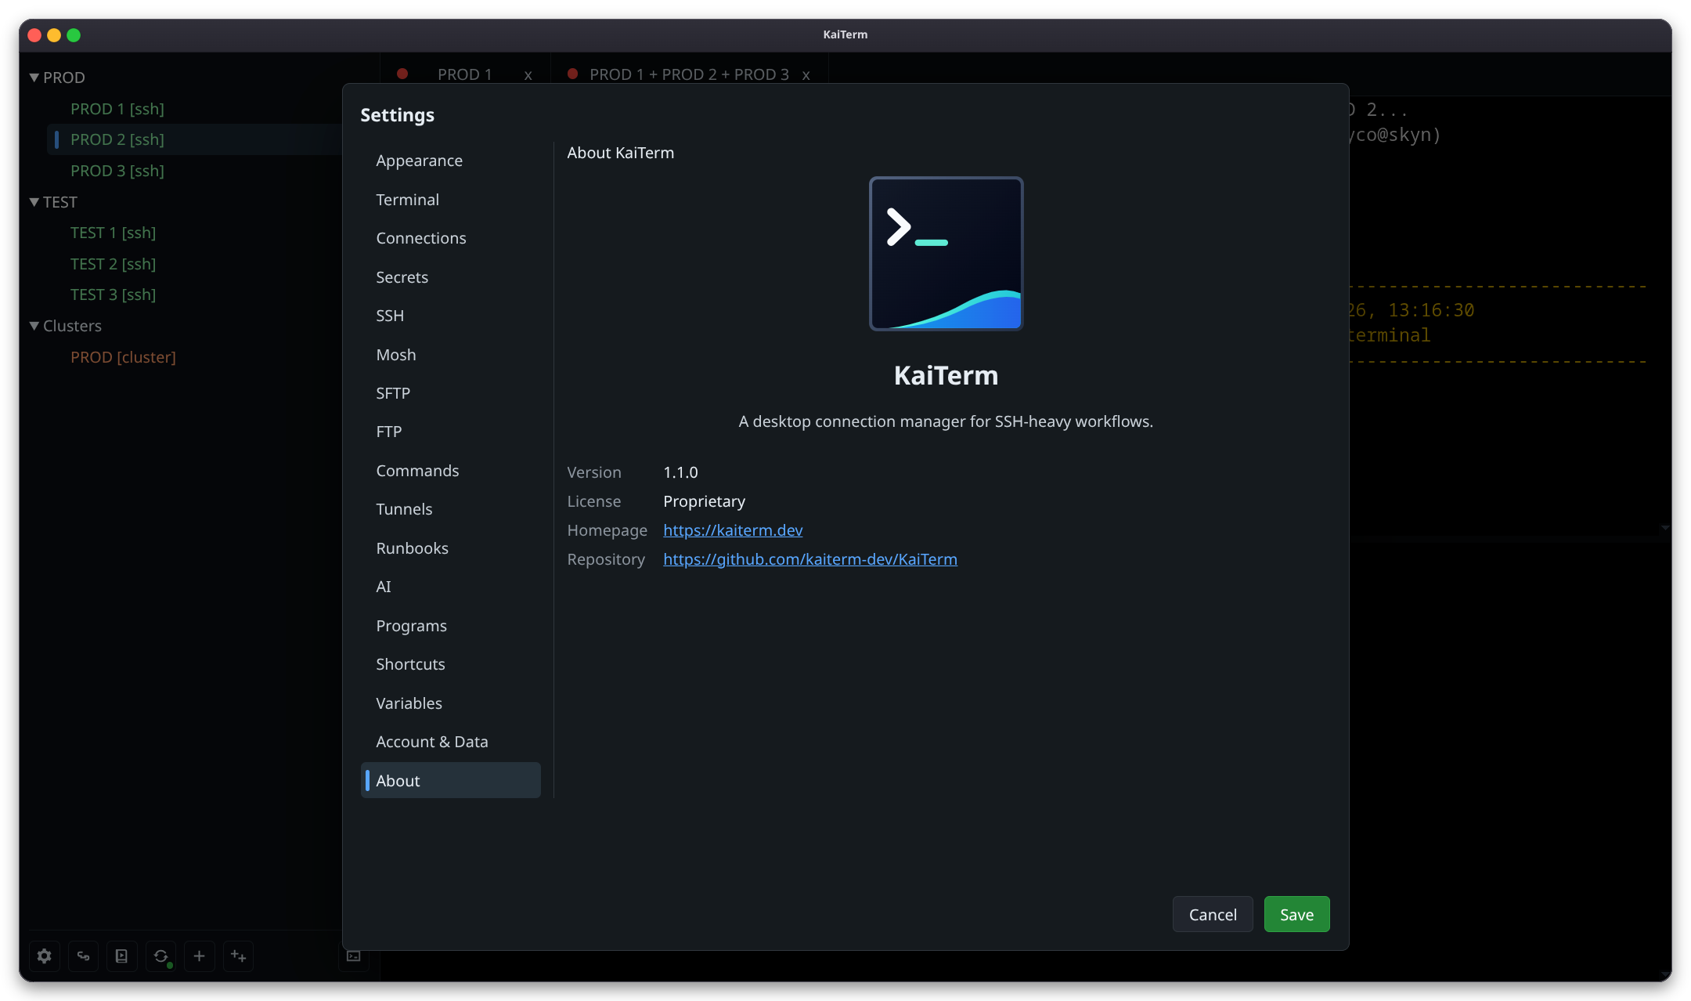The image size is (1691, 1001).
Task: Click the green Save button
Action: [x=1296, y=914]
